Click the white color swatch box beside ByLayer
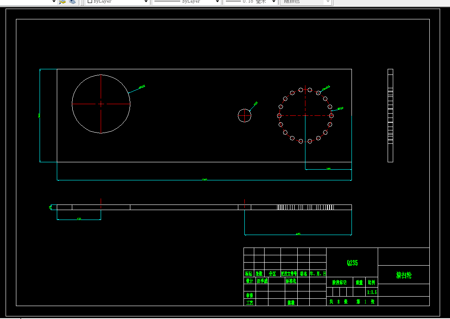This screenshot has width=450, height=319. click(89, 1)
